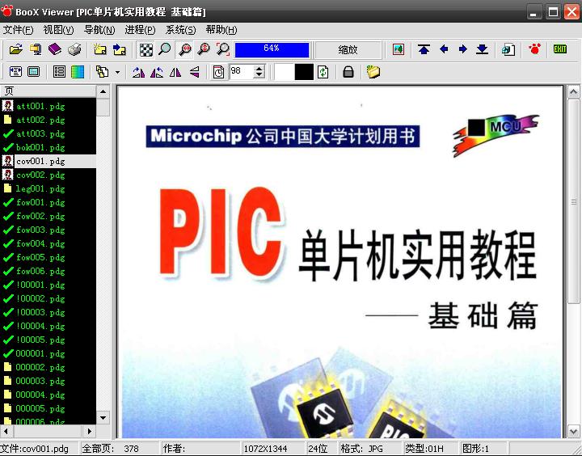Open the 导航(N) menu

pos(99,30)
